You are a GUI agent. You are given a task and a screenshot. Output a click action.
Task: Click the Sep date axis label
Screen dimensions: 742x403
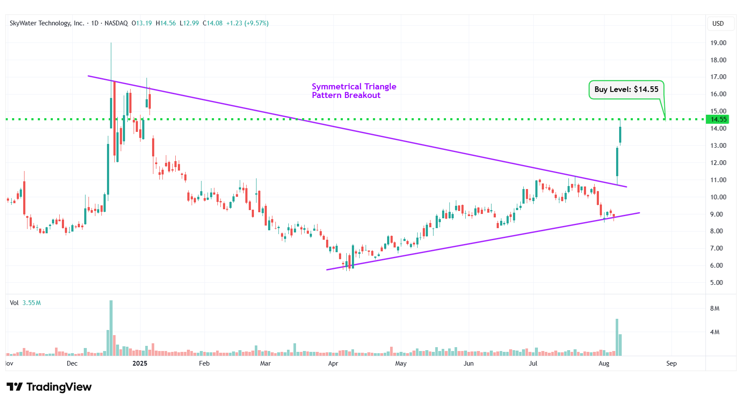[672, 363]
